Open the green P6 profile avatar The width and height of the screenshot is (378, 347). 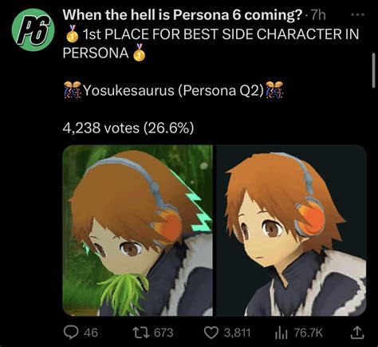pyautogui.click(x=33, y=30)
